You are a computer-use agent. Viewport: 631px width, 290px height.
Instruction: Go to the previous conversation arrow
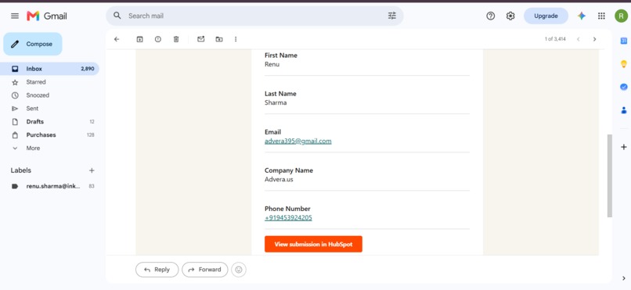(x=579, y=39)
